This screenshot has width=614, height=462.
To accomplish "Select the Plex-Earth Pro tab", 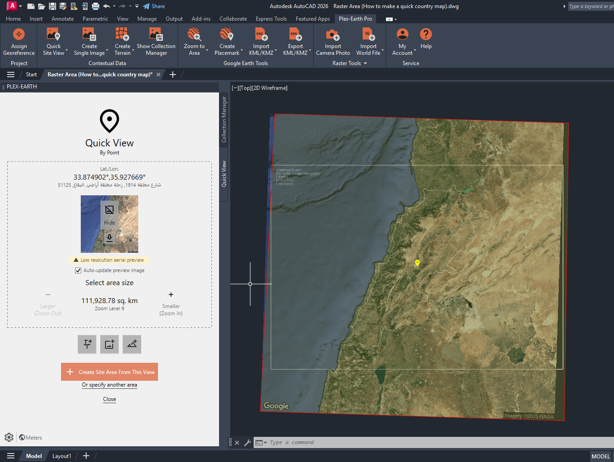I will (x=355, y=19).
